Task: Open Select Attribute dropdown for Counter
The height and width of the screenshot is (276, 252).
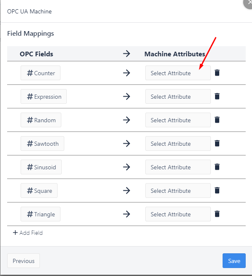Action: point(178,73)
